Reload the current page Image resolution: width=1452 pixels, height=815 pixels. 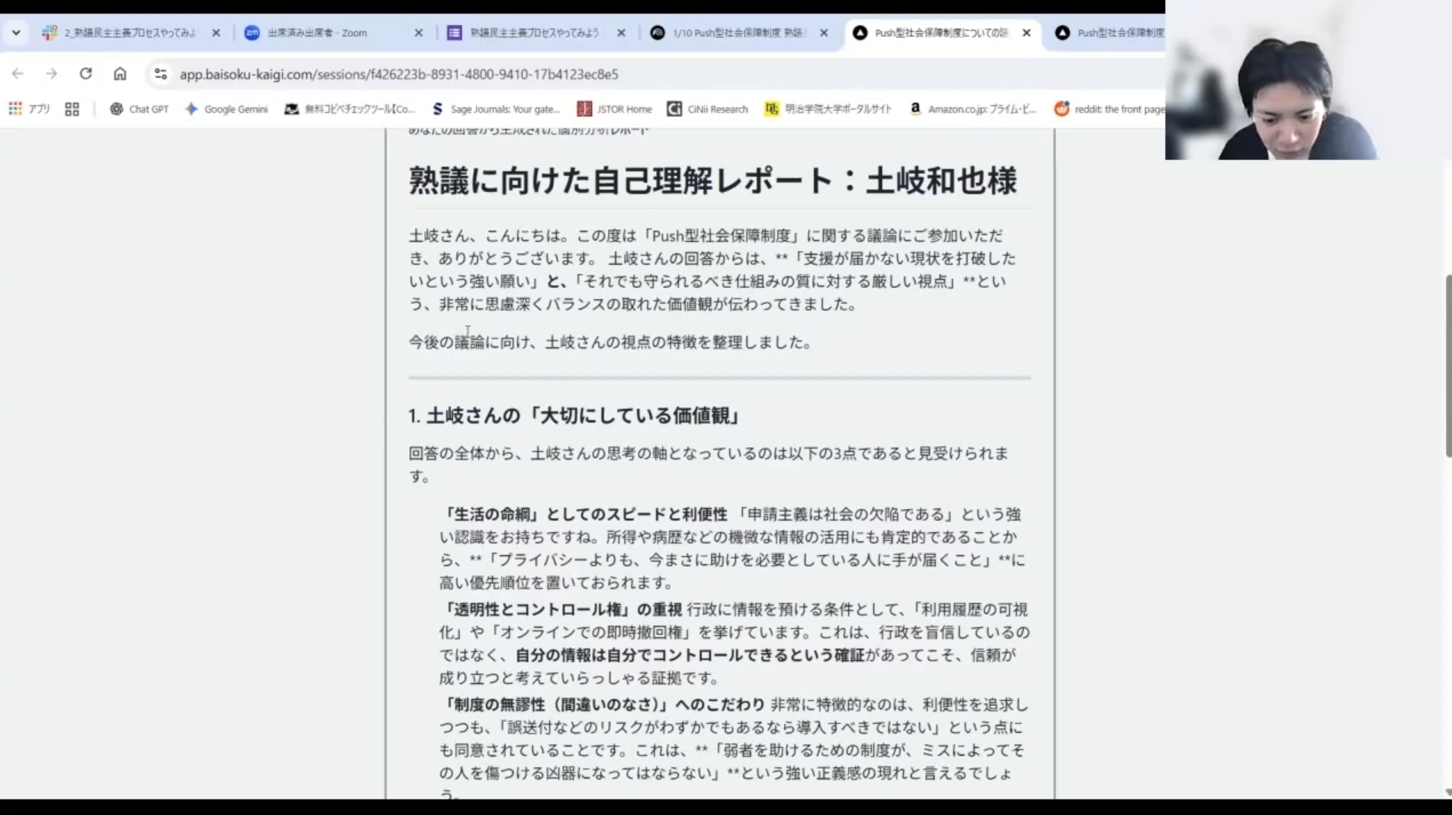[x=86, y=74]
